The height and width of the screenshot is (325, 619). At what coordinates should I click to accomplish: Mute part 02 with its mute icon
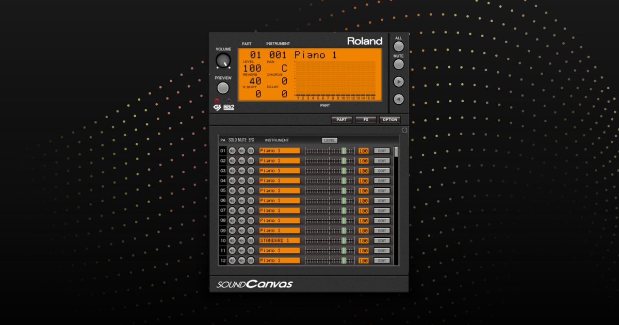point(242,160)
